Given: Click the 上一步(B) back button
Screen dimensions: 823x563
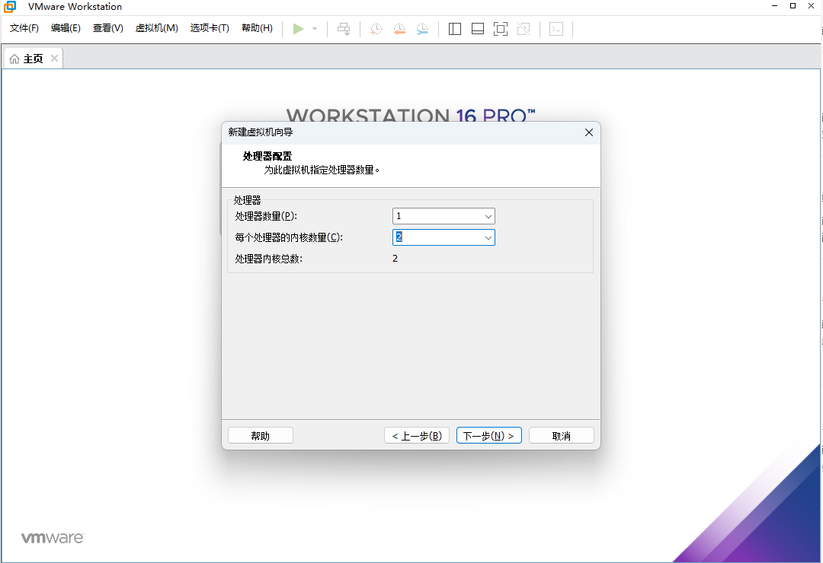Looking at the screenshot, I should pos(417,436).
